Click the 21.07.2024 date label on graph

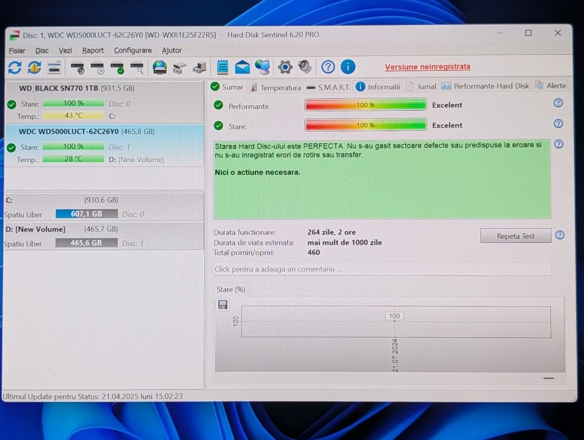(x=395, y=355)
